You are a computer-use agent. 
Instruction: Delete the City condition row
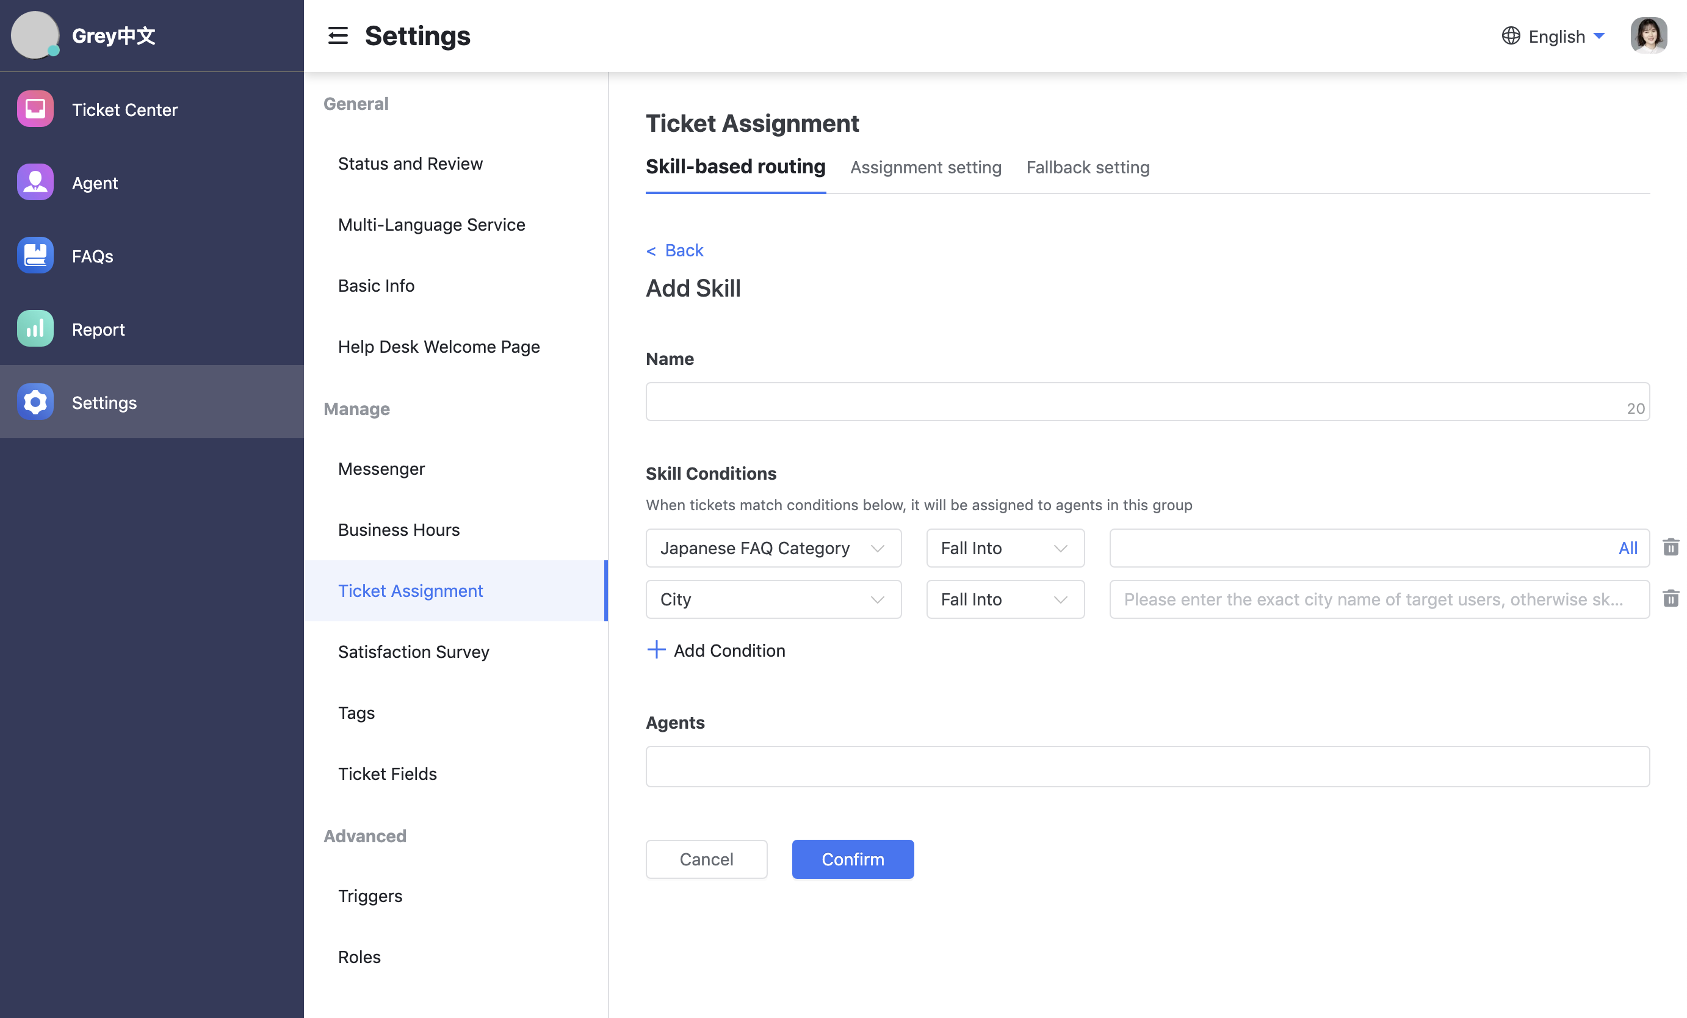pyautogui.click(x=1671, y=598)
